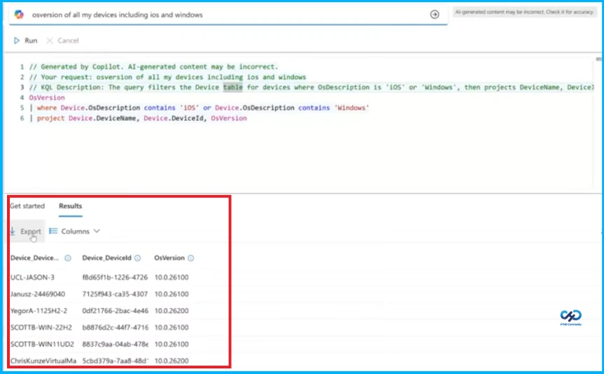Click device ID 0df21766-2bac-4e46
The height and width of the screenshot is (374, 604).
pyautogui.click(x=115, y=310)
